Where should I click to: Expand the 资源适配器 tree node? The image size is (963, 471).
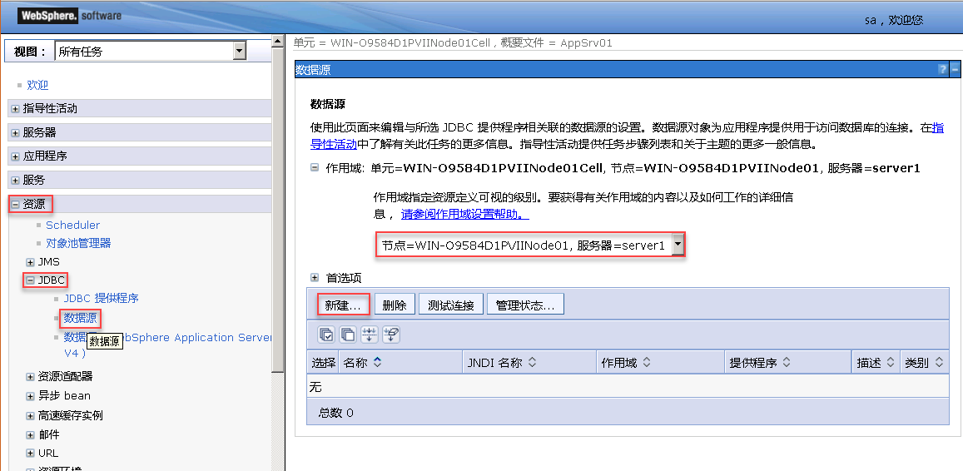pyautogui.click(x=30, y=377)
